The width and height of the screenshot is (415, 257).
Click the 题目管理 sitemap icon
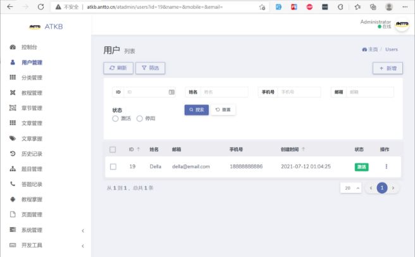pyautogui.click(x=13, y=169)
